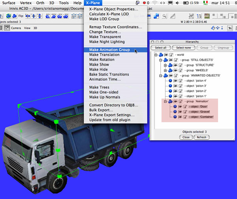
Task: Shrink selection by 10% icon
Action: (x=60, y=16)
